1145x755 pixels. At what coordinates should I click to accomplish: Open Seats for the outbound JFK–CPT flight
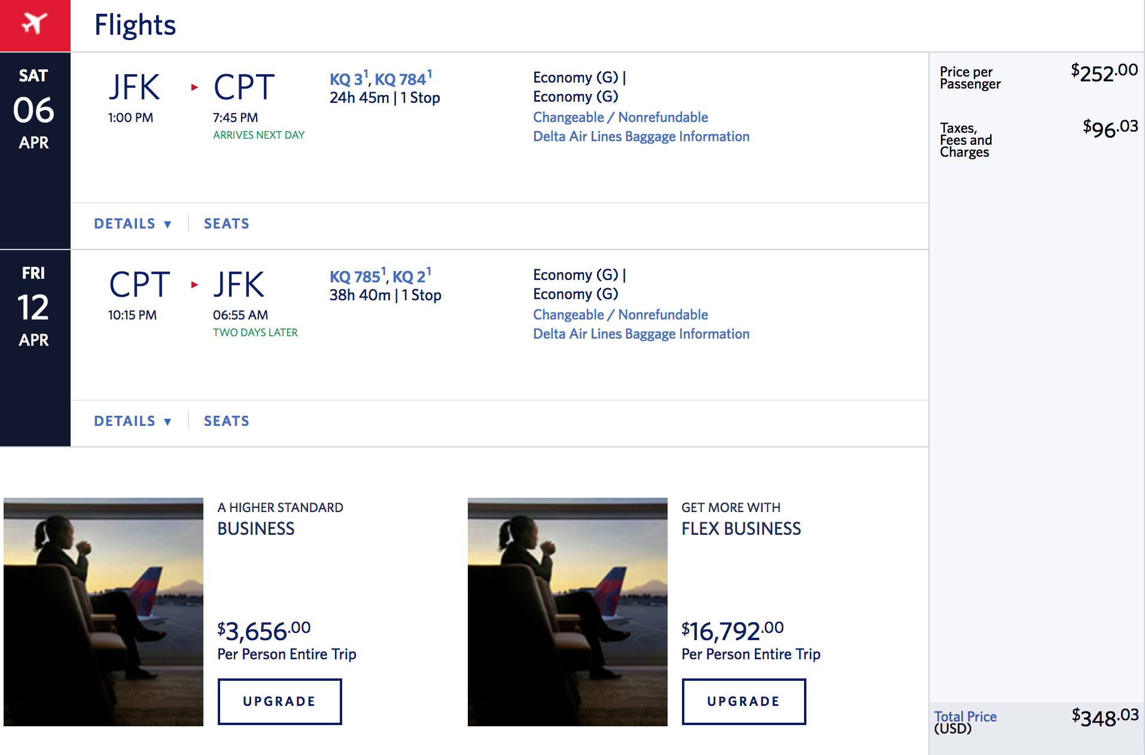coord(226,224)
